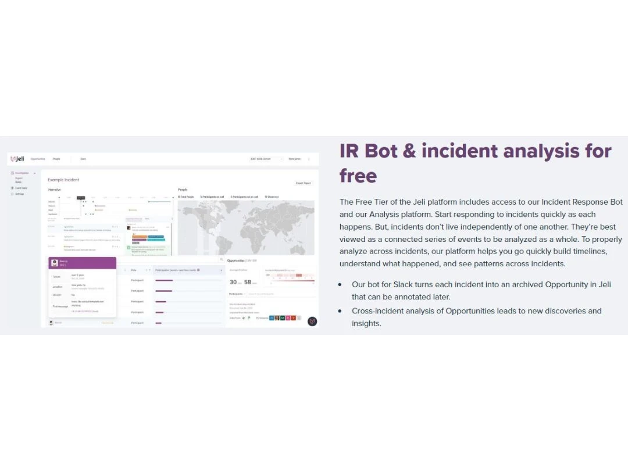Click the dark timeline marker label in Narrative
Image resolution: width=628 pixels, height=471 pixels.
coord(81,198)
